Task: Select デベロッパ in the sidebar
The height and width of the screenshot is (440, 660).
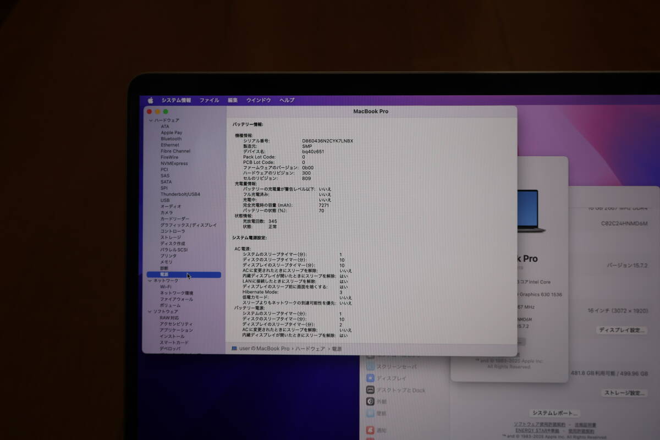Action: 170,348
